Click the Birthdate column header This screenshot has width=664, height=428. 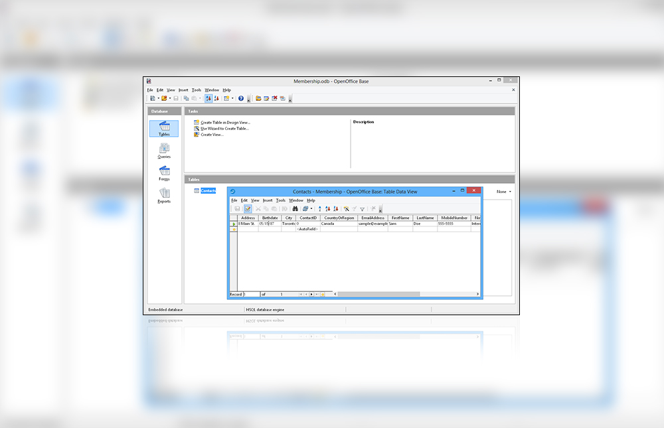pyautogui.click(x=270, y=218)
